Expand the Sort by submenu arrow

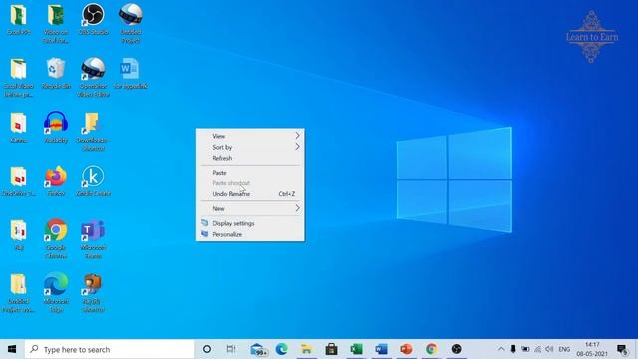point(297,147)
